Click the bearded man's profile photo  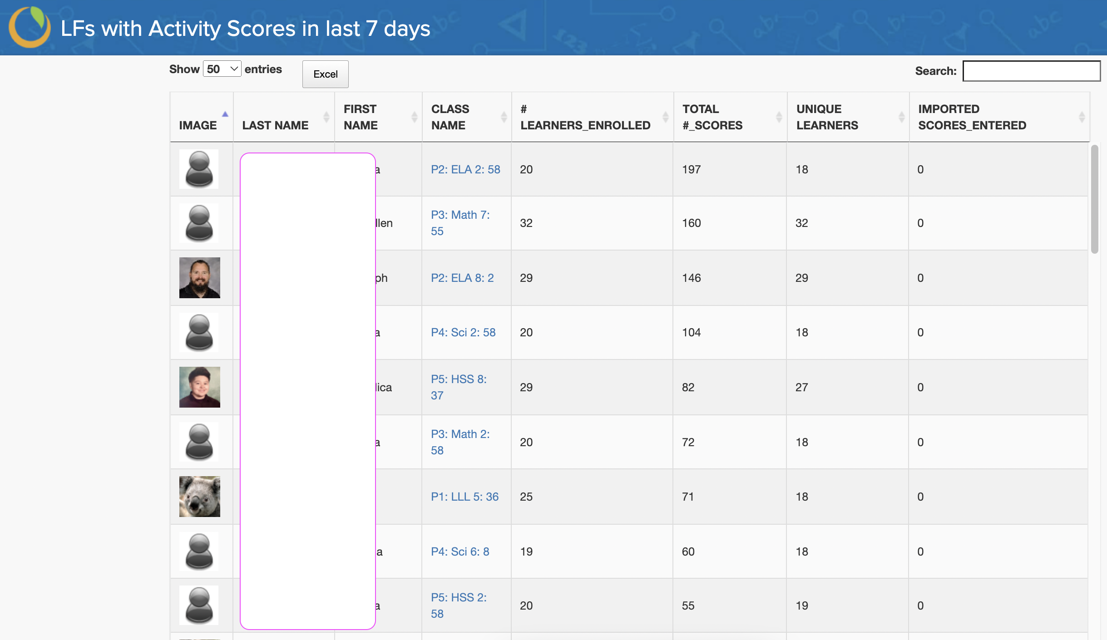click(199, 278)
